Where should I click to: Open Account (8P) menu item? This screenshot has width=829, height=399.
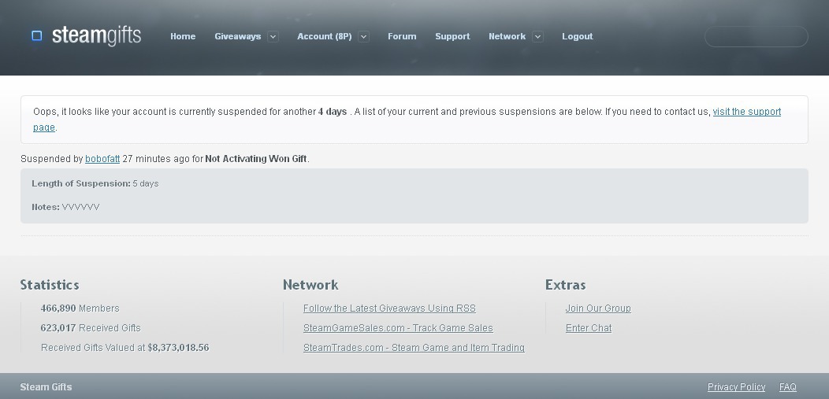(325, 36)
